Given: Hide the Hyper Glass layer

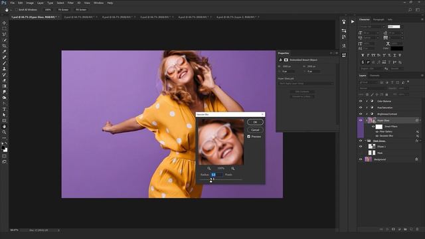Looking at the screenshot, I should click(361, 121).
